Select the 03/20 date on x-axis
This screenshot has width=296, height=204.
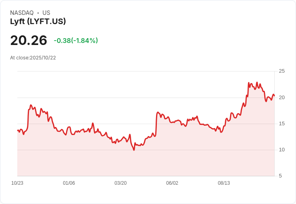point(121,183)
